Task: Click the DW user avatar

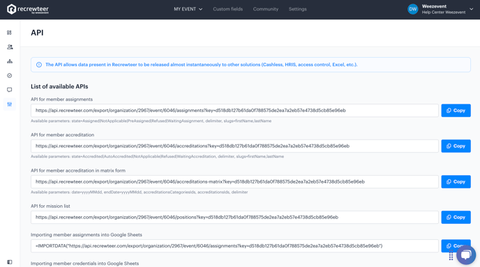Action: click(x=412, y=9)
